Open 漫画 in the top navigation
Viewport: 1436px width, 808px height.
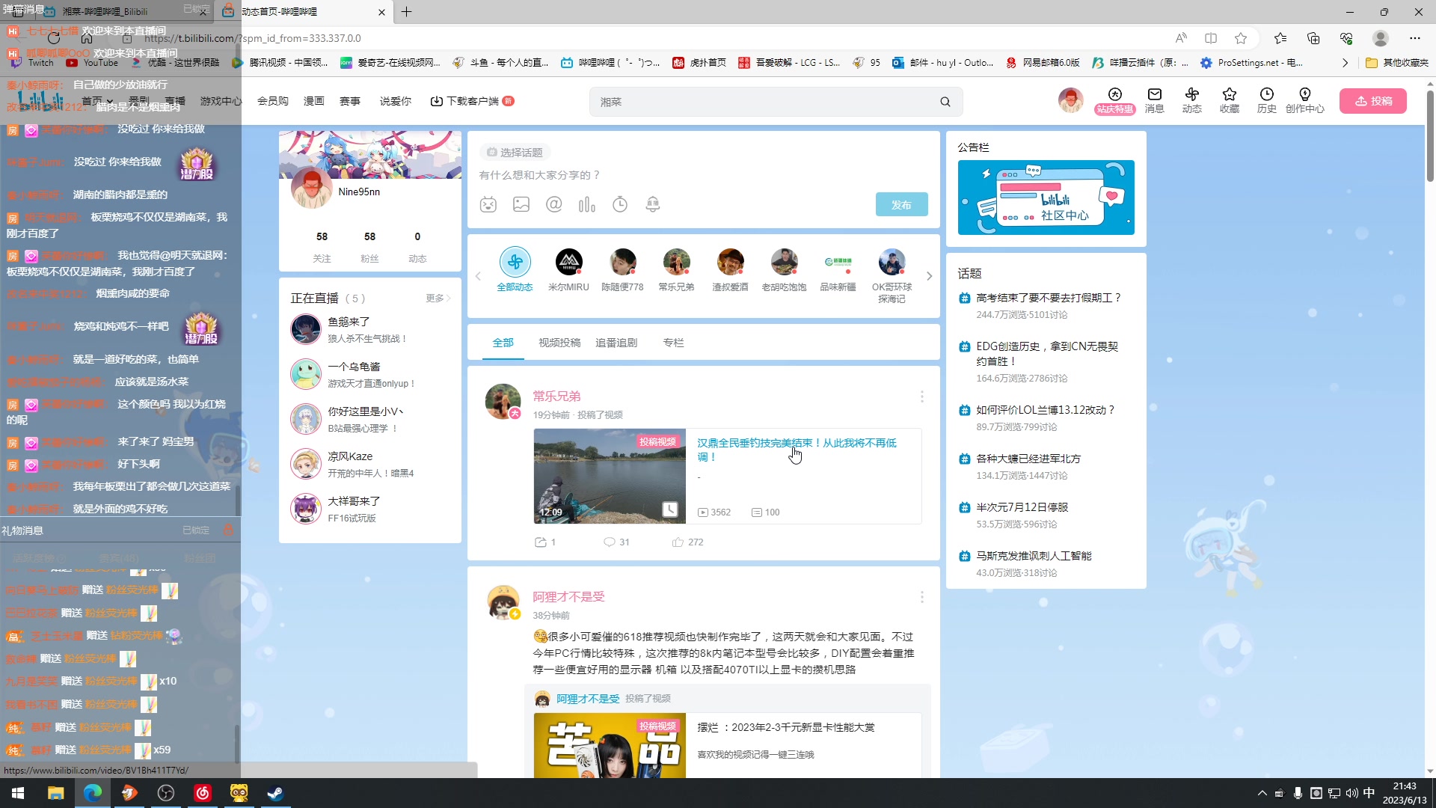coord(314,101)
